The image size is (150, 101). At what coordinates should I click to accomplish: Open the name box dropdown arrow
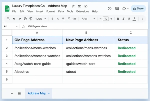tap(17, 26)
